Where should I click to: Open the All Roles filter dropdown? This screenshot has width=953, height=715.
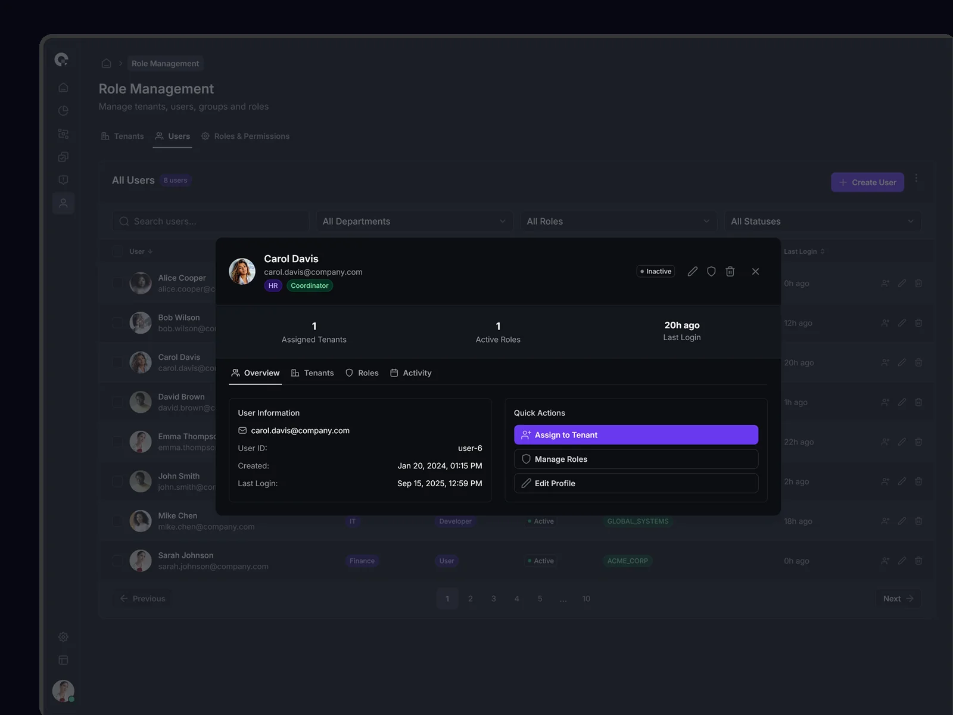click(x=618, y=222)
